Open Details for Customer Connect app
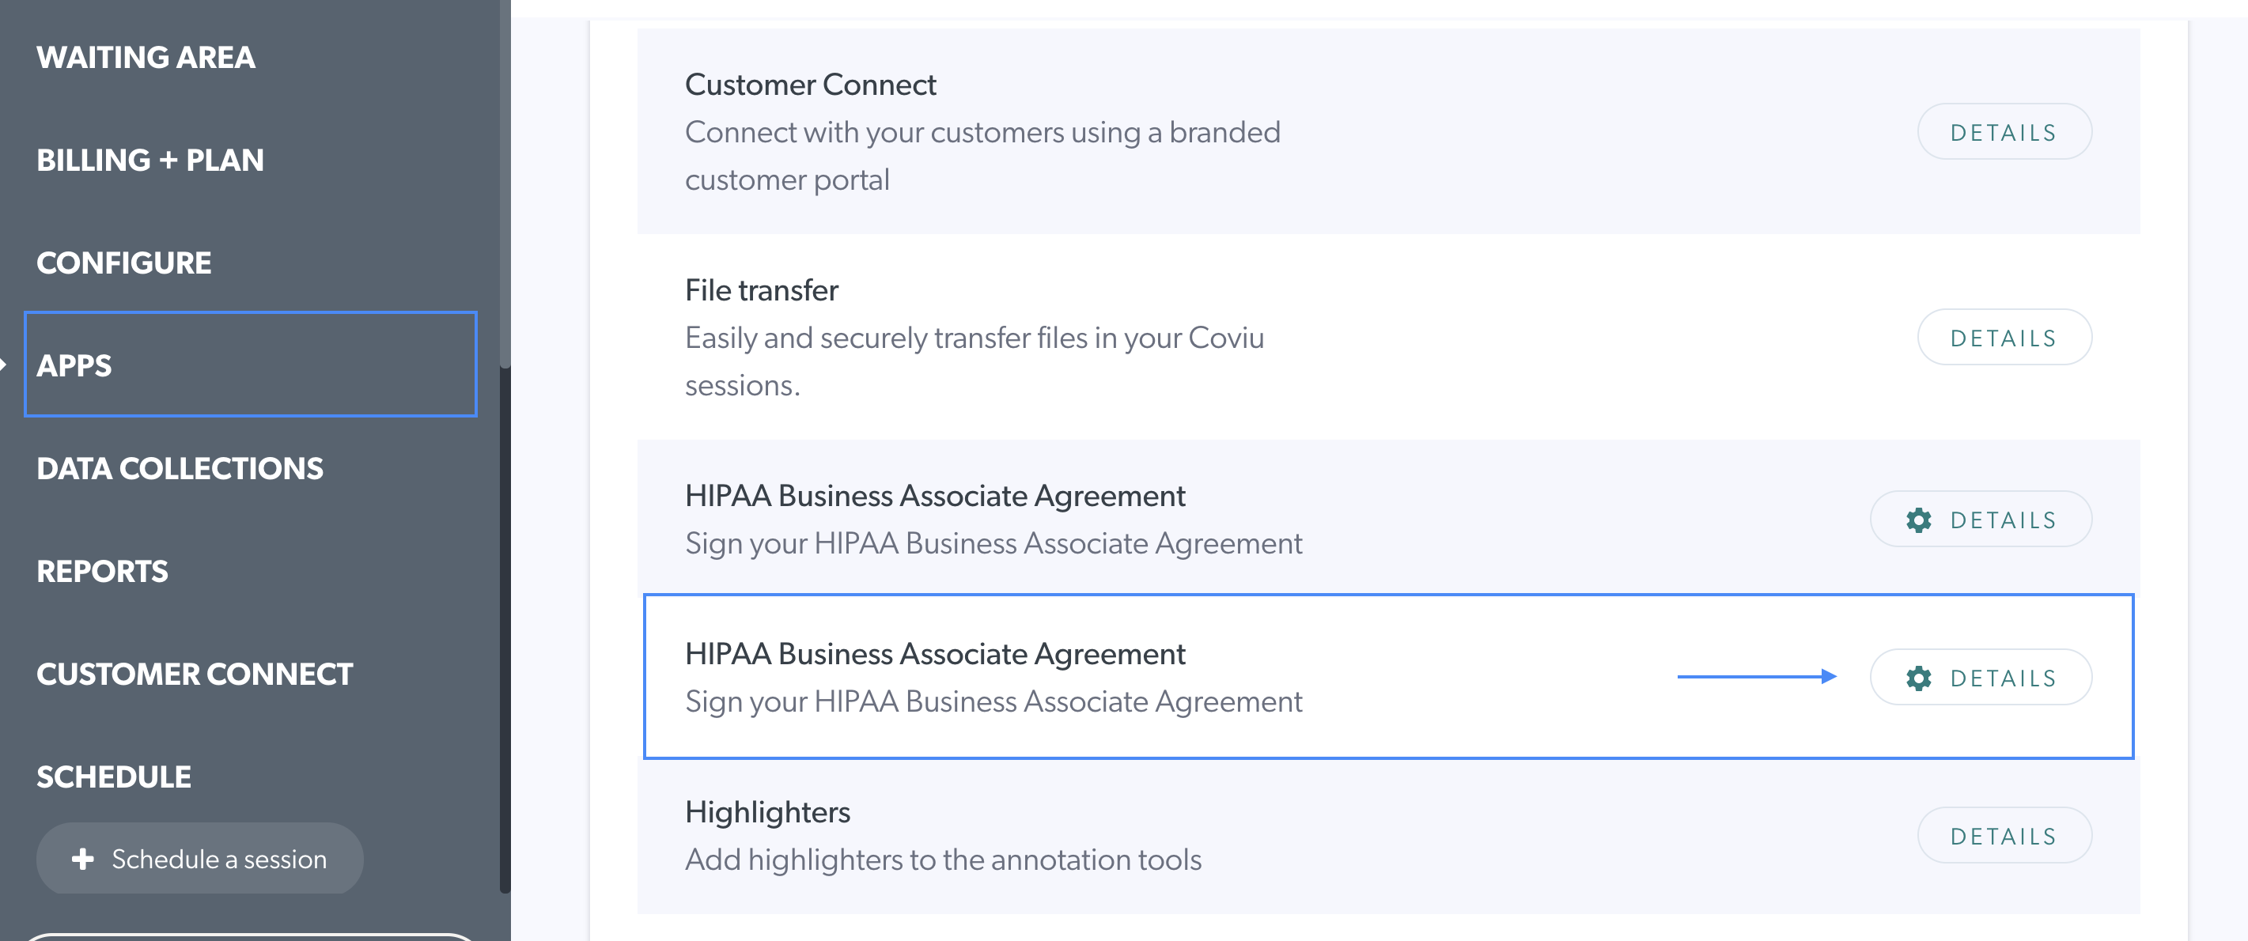The image size is (2248, 941). tap(2004, 132)
